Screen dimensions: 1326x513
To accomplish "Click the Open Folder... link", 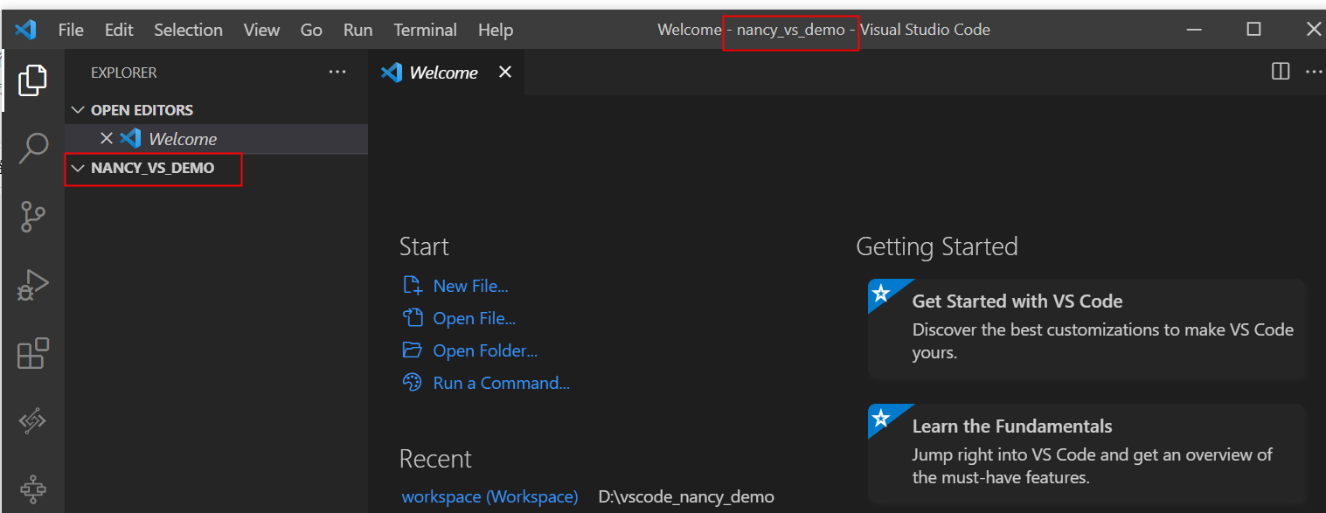I will 485,350.
